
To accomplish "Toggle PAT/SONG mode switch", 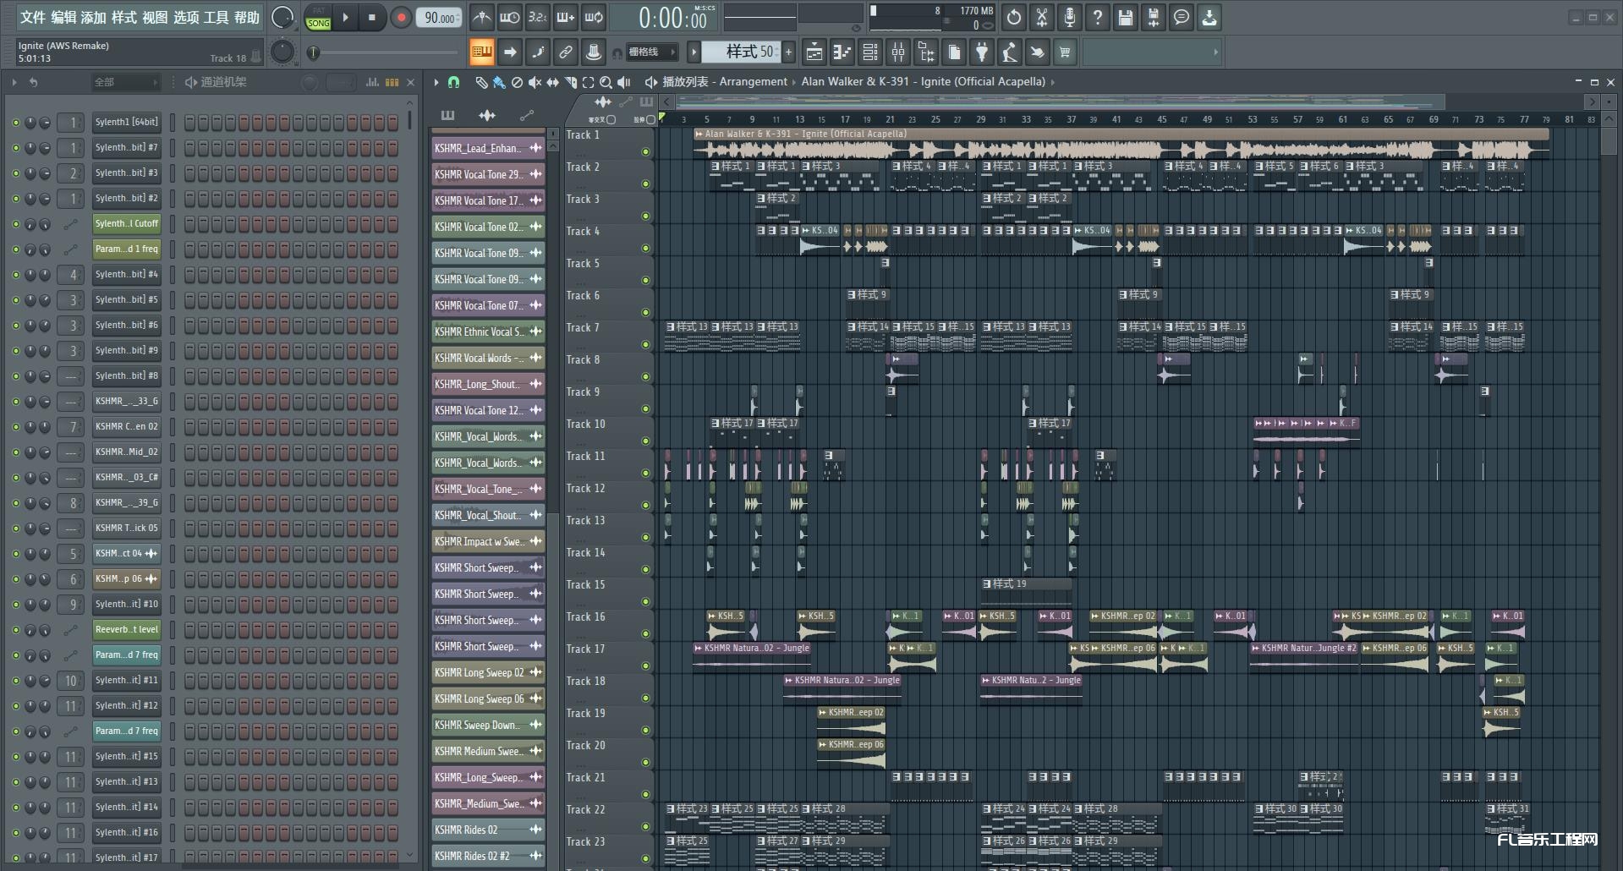I will click(x=319, y=17).
